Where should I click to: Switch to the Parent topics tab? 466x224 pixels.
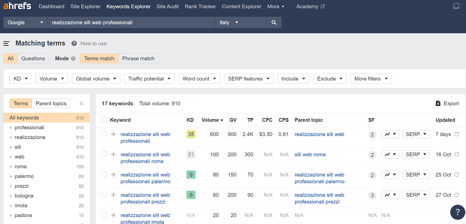tap(51, 104)
